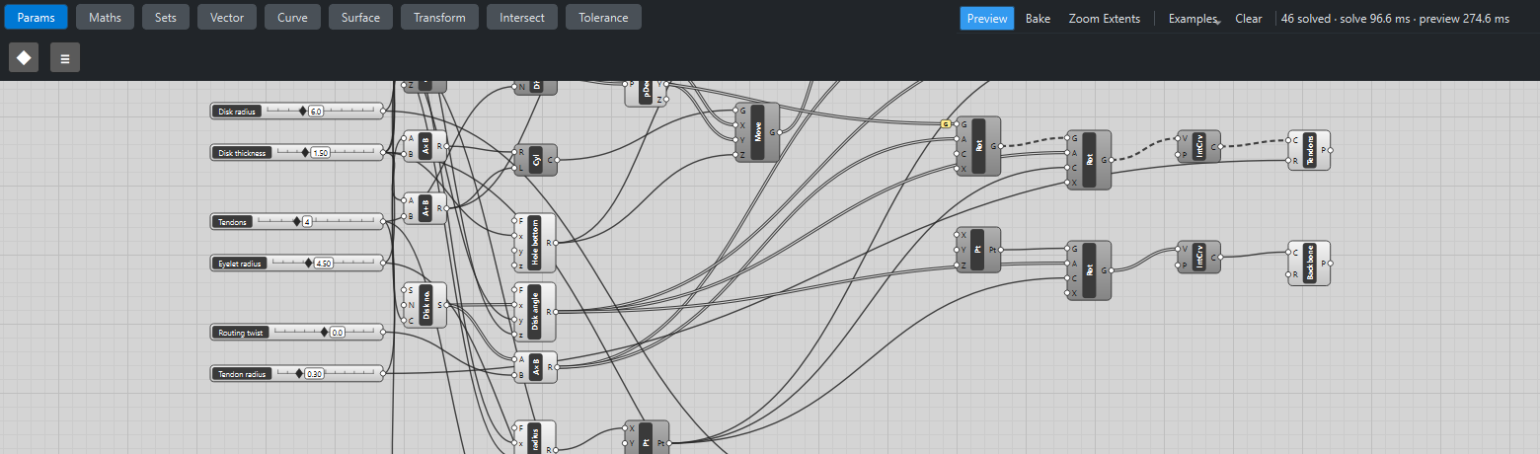Select the Cyl node
The height and width of the screenshot is (454, 1540).
pyautogui.click(x=536, y=160)
